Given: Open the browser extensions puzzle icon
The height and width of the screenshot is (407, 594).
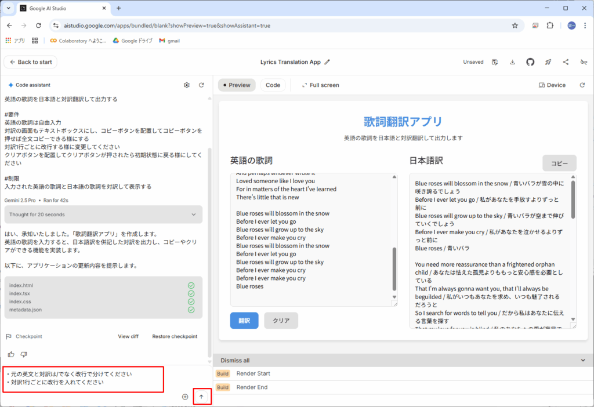Looking at the screenshot, I should tap(550, 26).
